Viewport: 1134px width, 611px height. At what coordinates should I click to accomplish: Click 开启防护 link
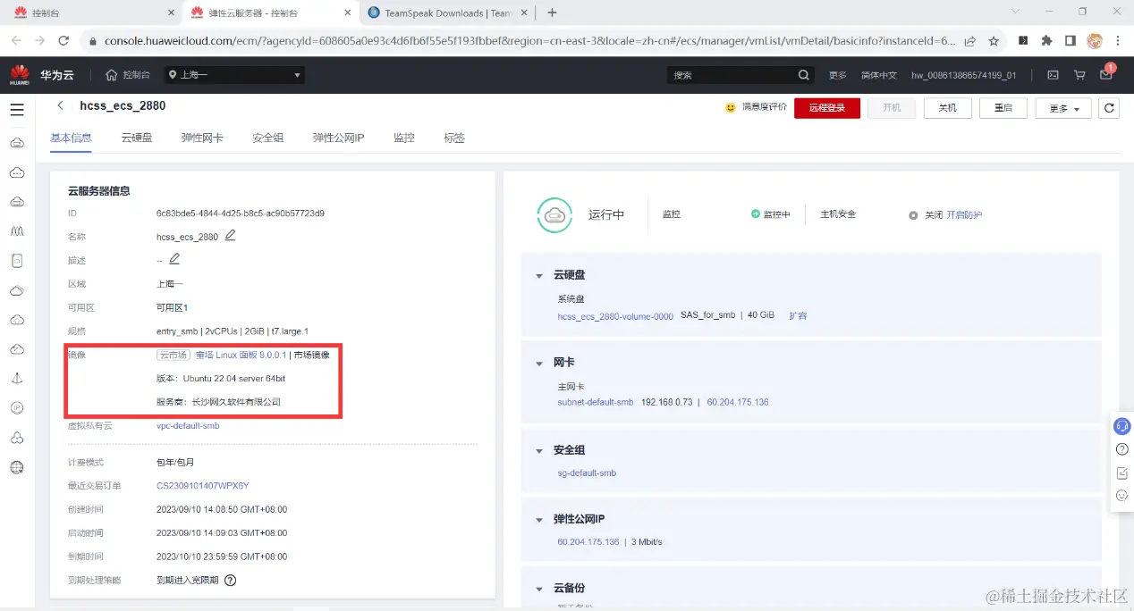tap(964, 215)
